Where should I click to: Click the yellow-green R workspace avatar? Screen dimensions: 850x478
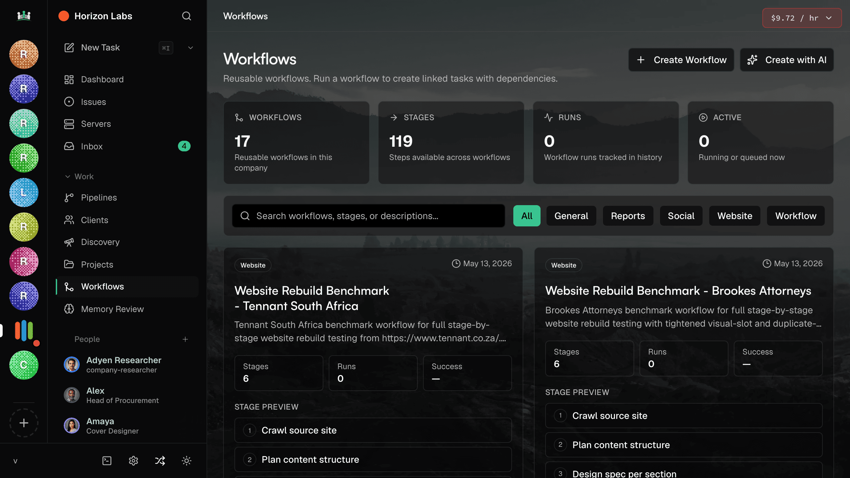pyautogui.click(x=24, y=227)
